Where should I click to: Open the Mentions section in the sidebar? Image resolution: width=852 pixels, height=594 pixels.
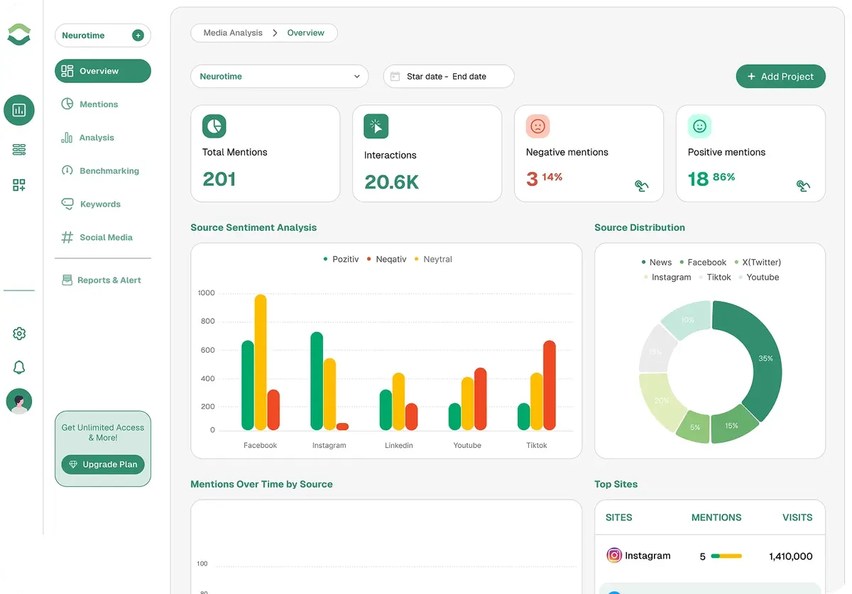click(x=90, y=104)
